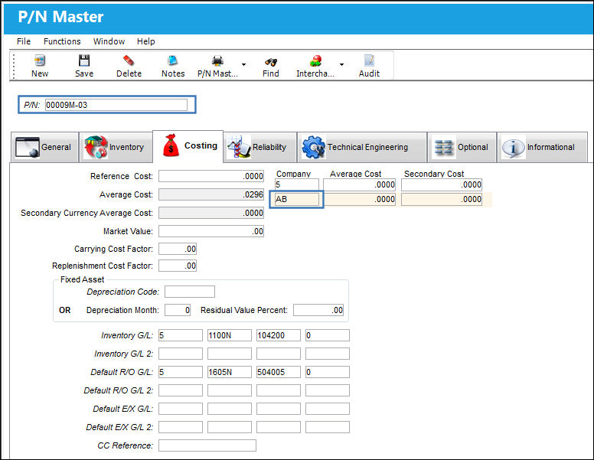
Task: Switch to the Informational tab label
Action: click(551, 148)
